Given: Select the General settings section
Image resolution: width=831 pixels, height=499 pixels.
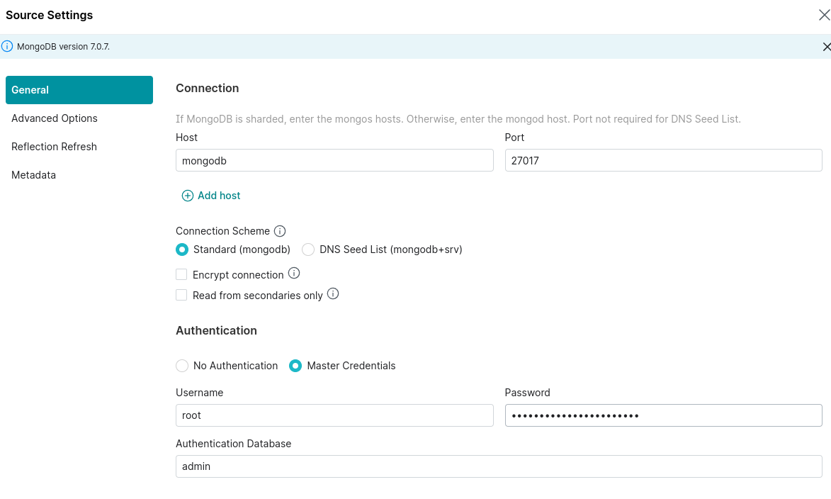Looking at the screenshot, I should coord(30,90).
